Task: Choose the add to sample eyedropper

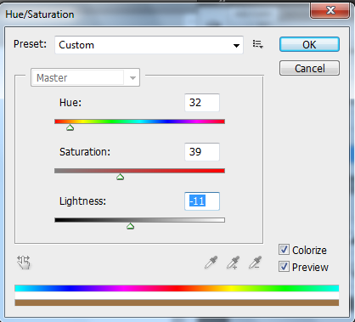Action: coord(233,263)
